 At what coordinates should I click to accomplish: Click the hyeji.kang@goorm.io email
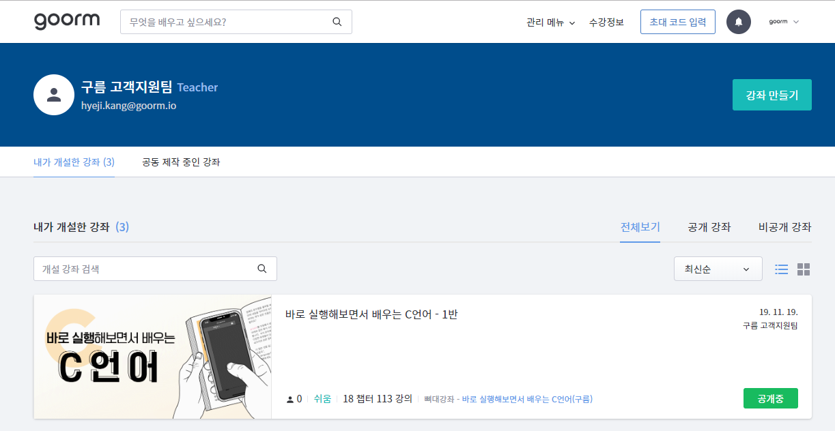point(128,106)
